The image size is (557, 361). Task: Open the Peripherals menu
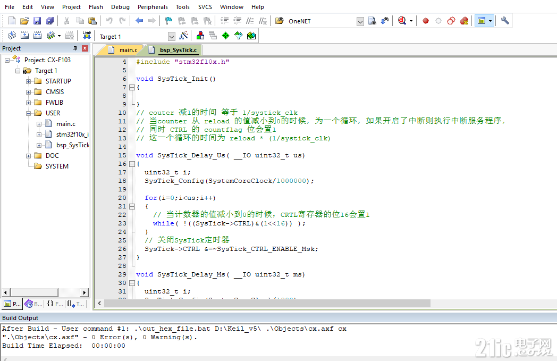pos(153,7)
